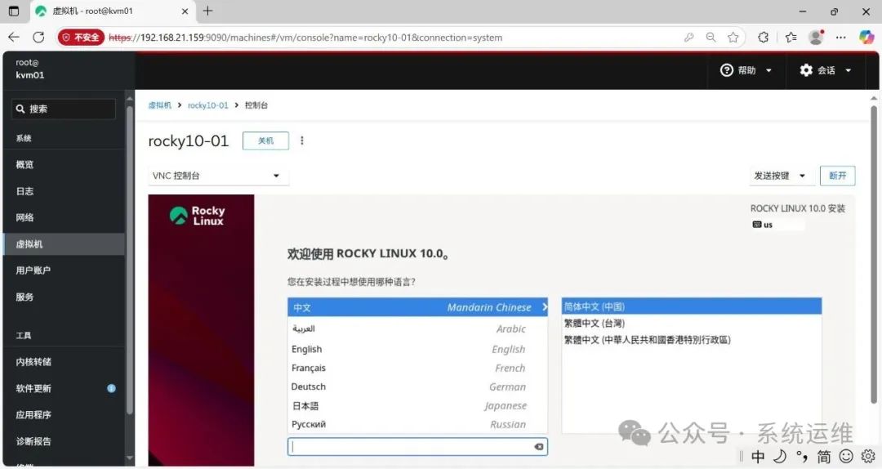Select 简体中文 (中国) locale
Screen dimensions: 882x469
(692, 306)
